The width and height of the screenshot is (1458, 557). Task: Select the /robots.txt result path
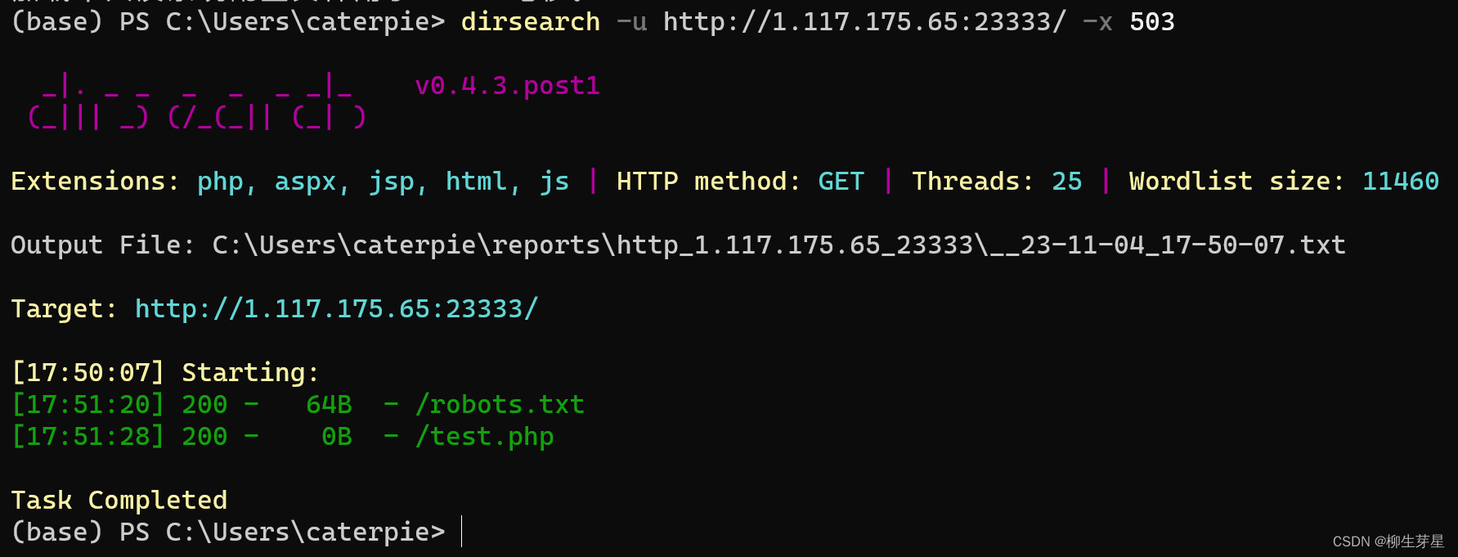(x=500, y=405)
